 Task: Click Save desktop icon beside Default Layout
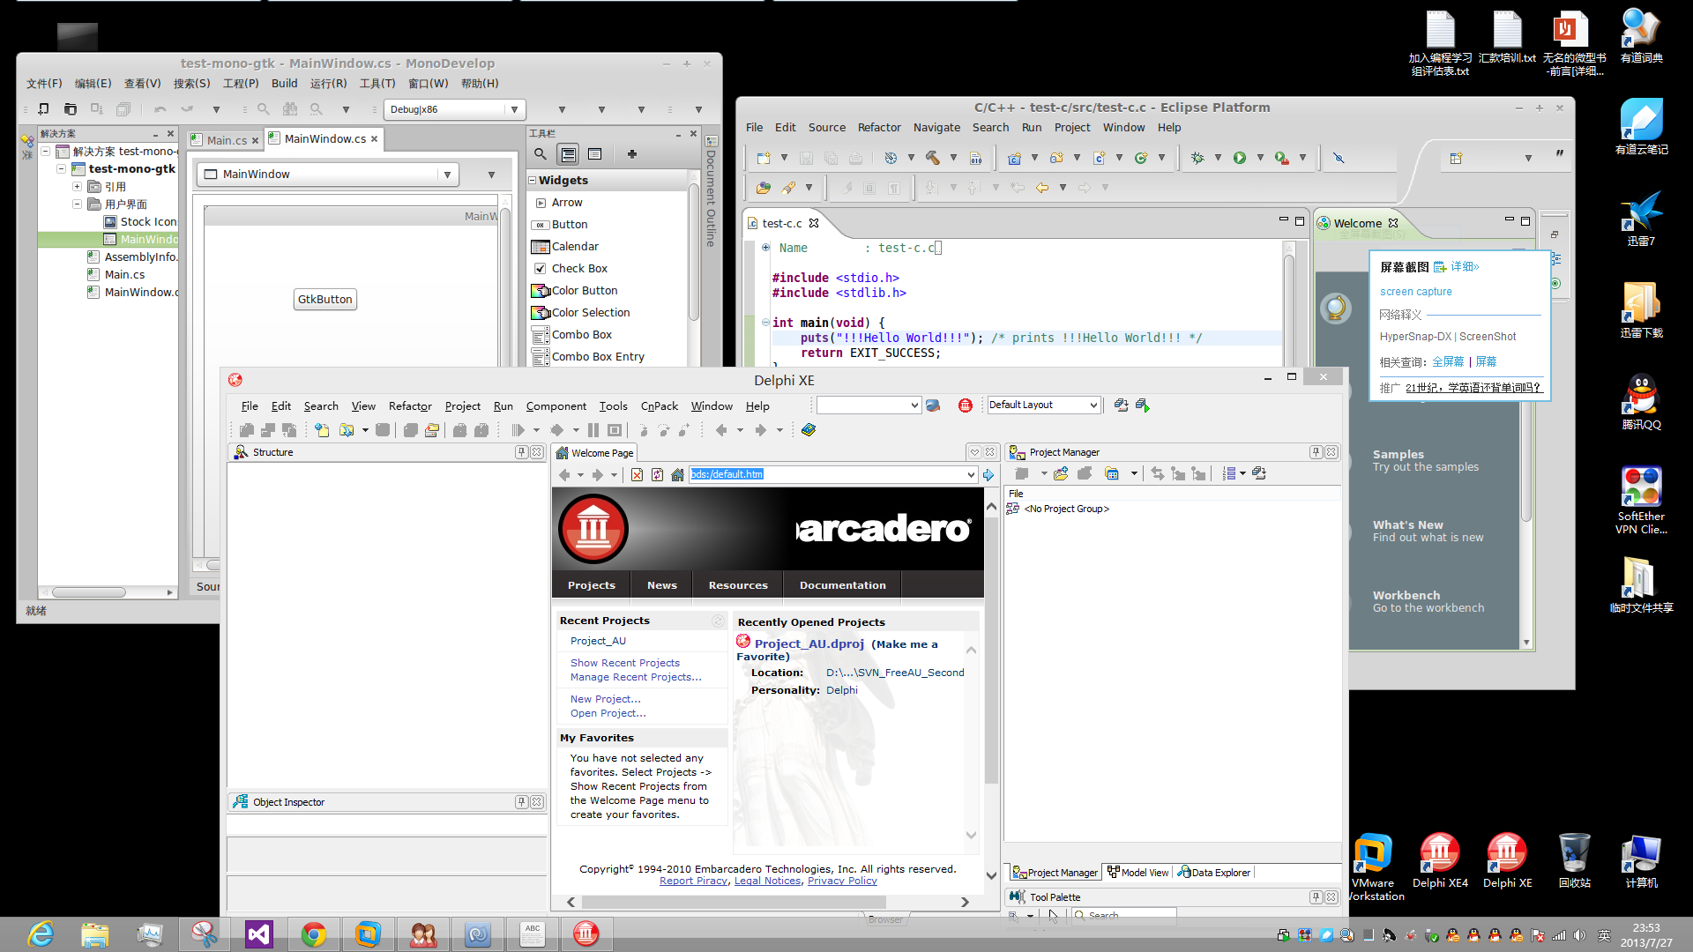click(1121, 405)
